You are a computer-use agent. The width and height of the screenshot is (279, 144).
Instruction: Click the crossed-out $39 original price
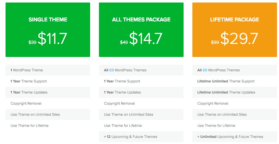coord(32,42)
